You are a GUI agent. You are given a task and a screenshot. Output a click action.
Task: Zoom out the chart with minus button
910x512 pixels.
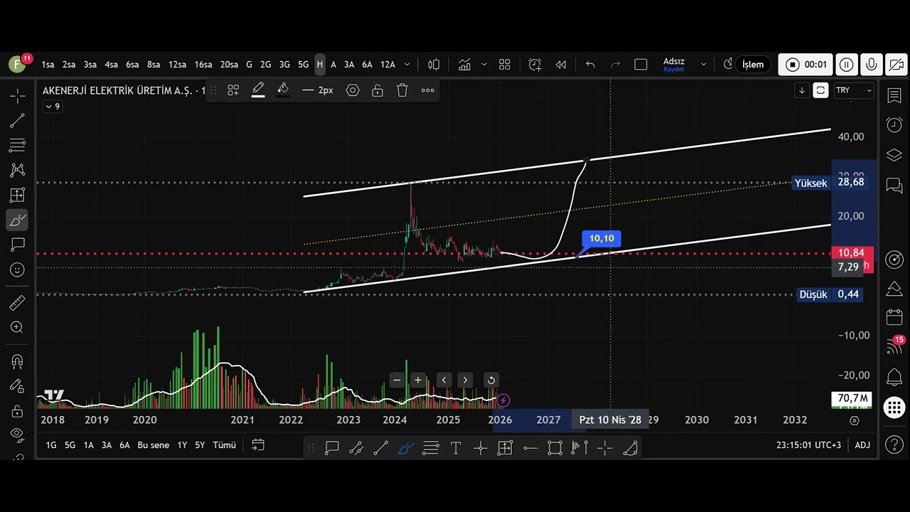397,380
